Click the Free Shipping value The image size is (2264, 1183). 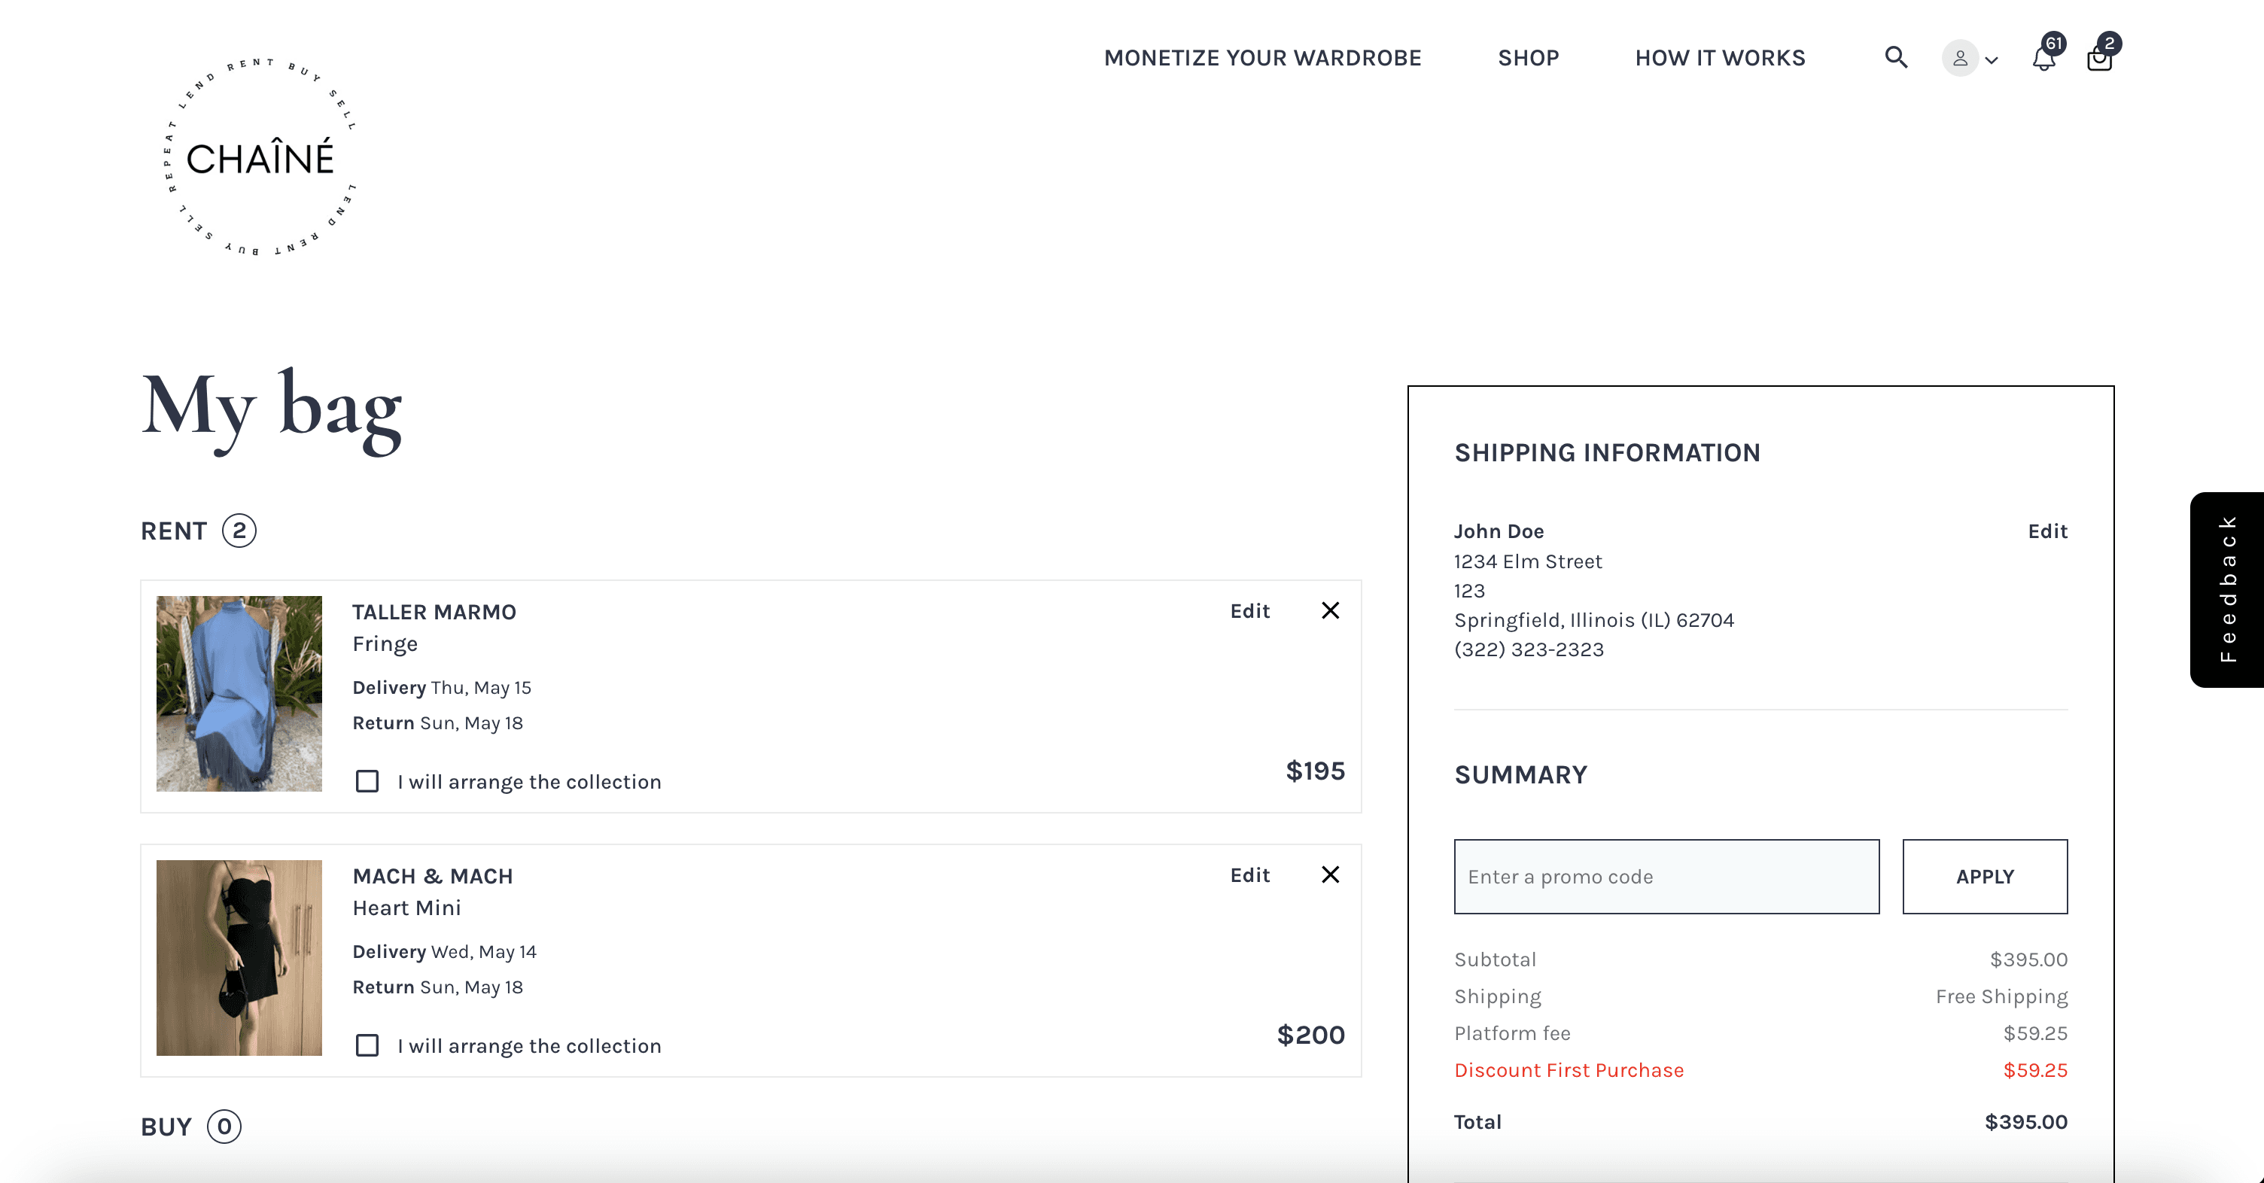tap(2001, 996)
